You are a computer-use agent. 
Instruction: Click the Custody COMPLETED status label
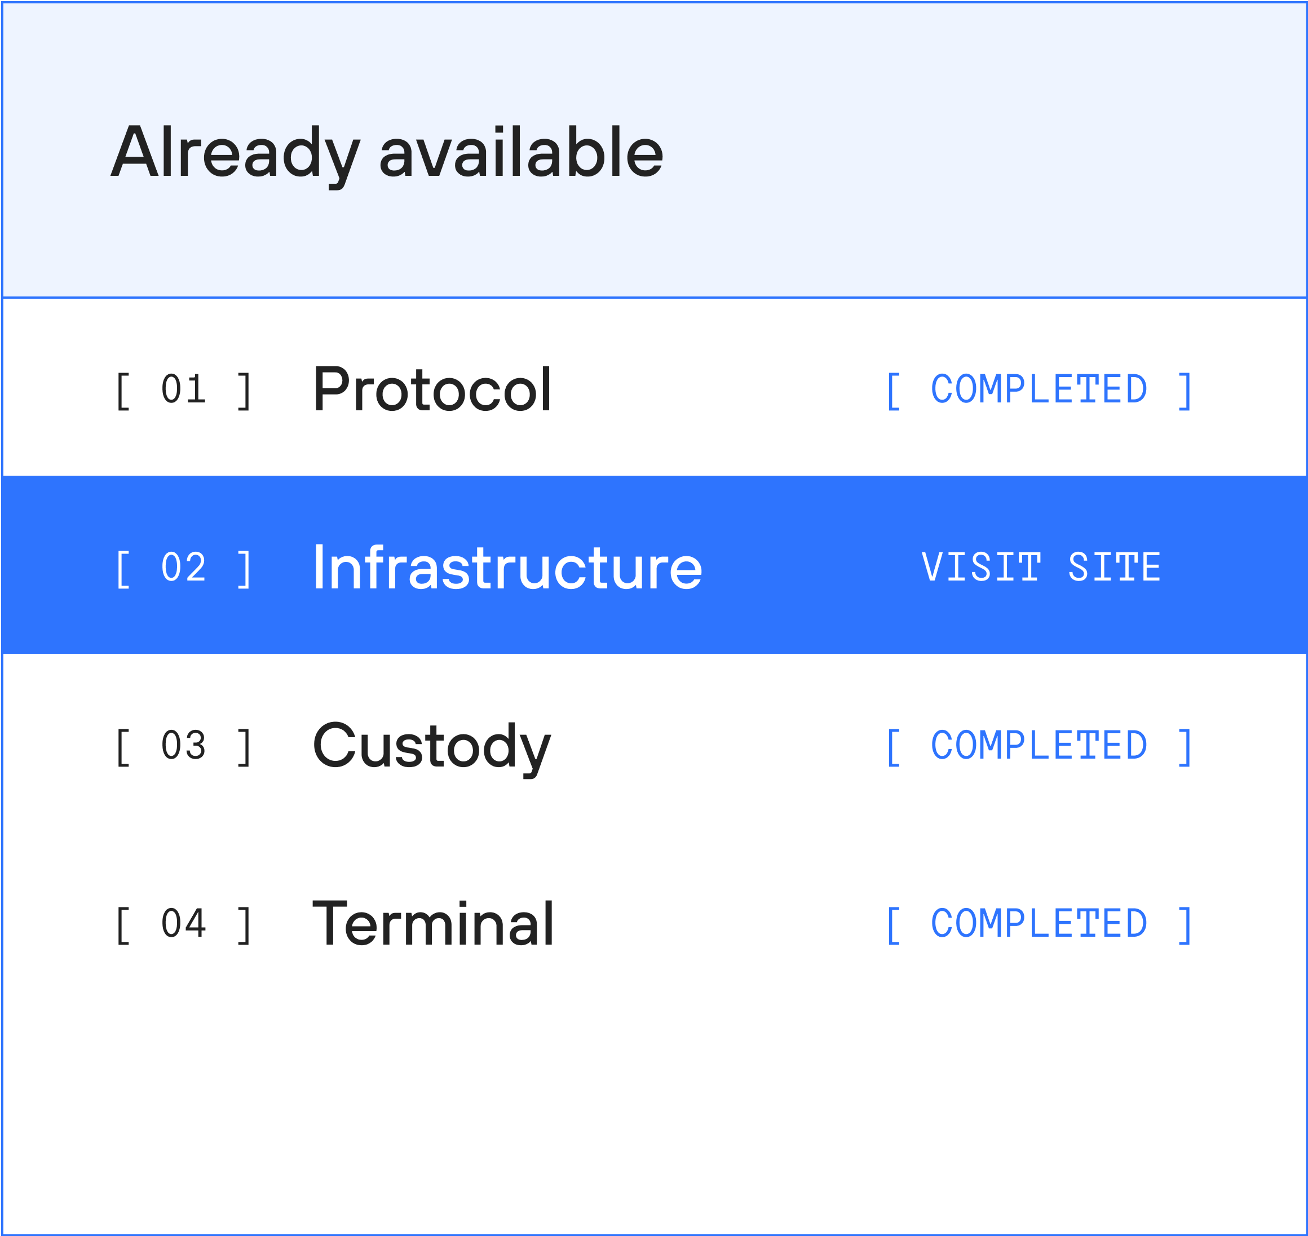(x=1039, y=746)
